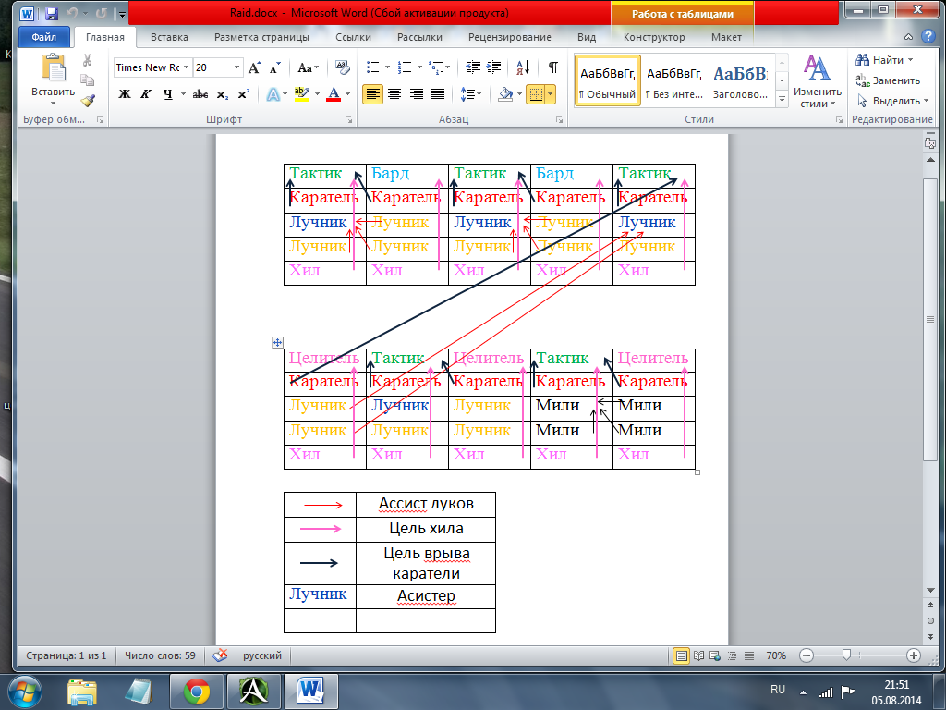
Task: Click the Save floppy disk icon
Action: click(52, 13)
